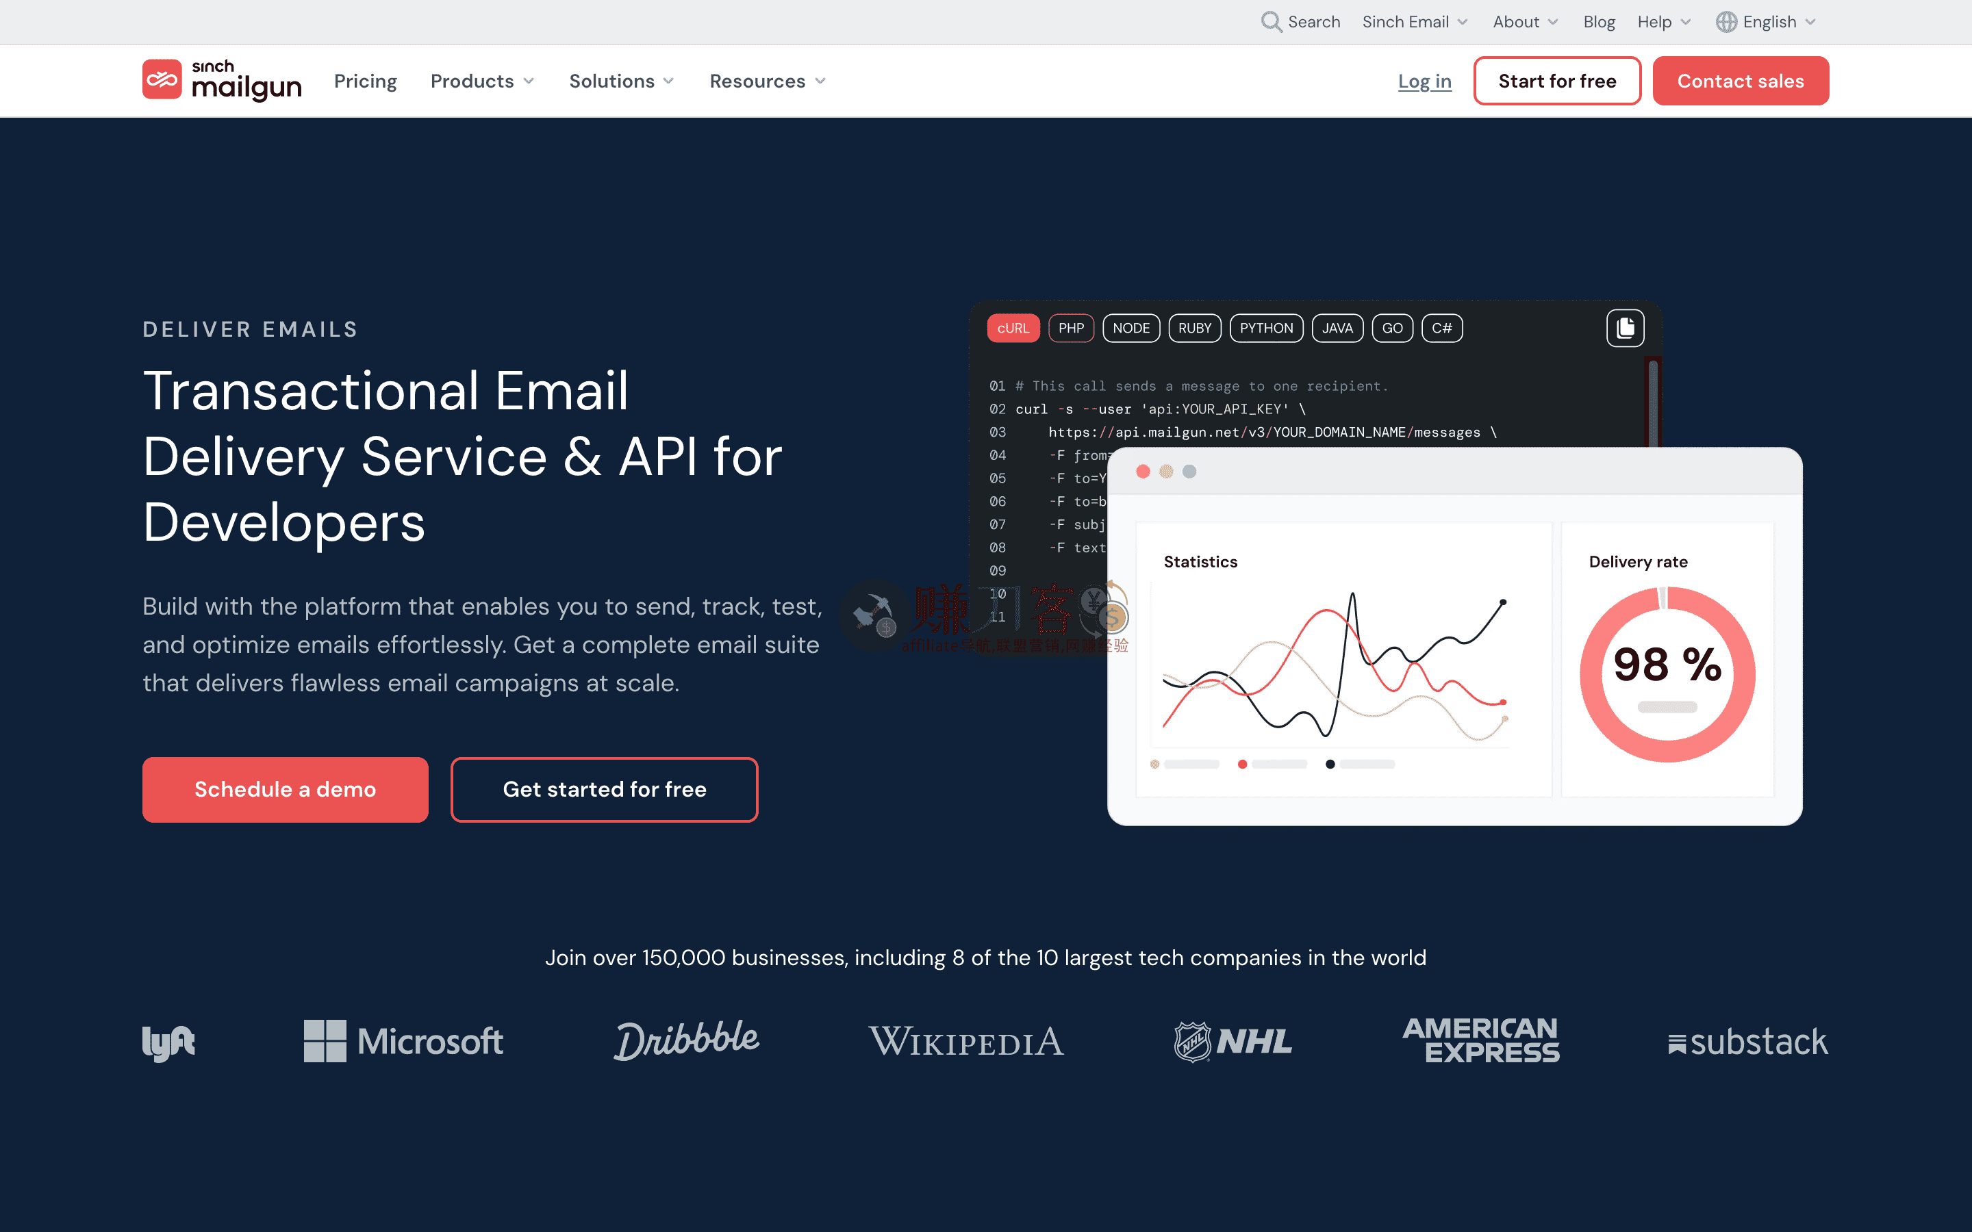Click the globe language icon
Viewport: 1972px width, 1232px height.
(1725, 22)
